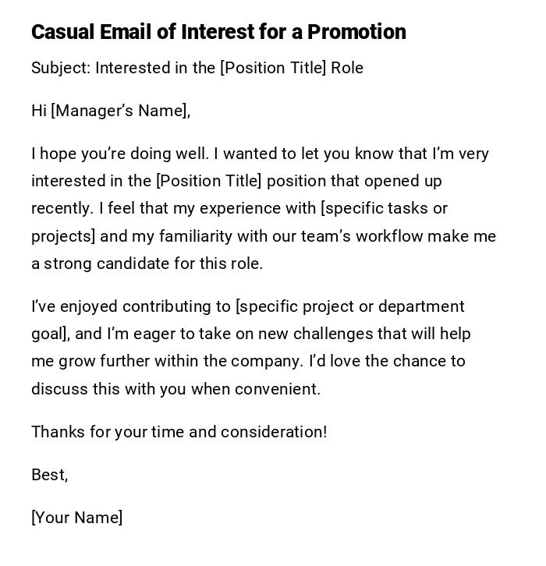
Task: Click the "Thanks for your time and consideration!" line
Action: coord(179,432)
